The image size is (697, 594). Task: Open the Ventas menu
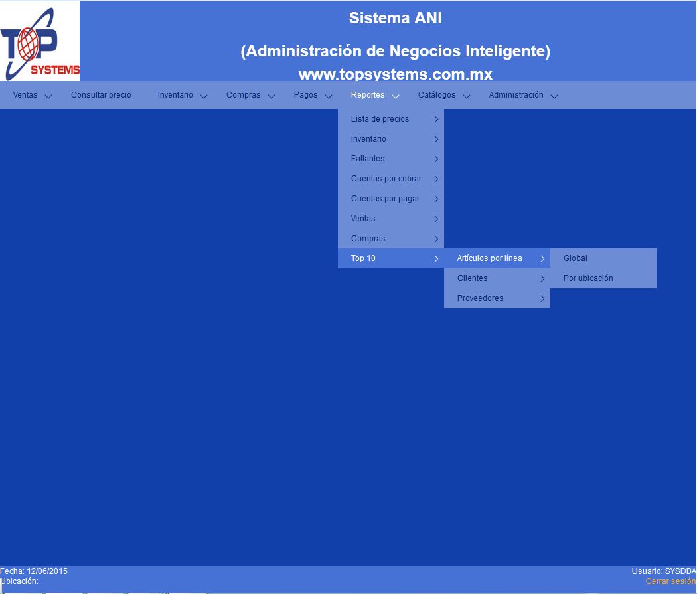coord(32,95)
